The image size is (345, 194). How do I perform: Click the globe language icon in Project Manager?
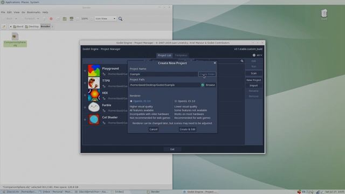(x=254, y=55)
